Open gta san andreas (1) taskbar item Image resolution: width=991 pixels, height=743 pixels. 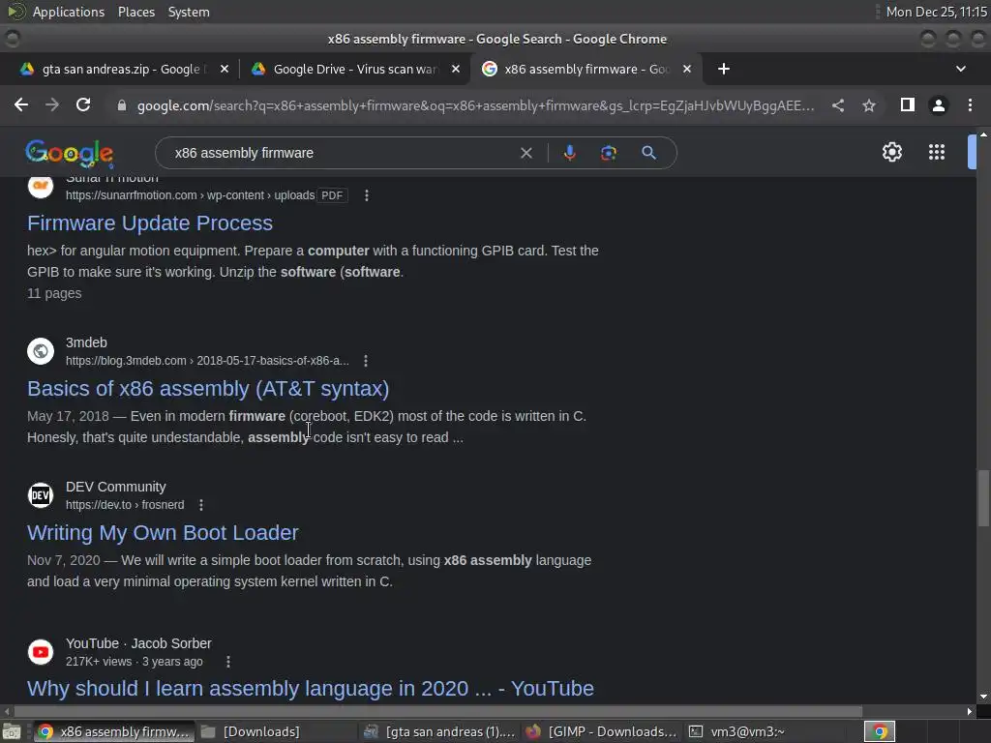(441, 731)
